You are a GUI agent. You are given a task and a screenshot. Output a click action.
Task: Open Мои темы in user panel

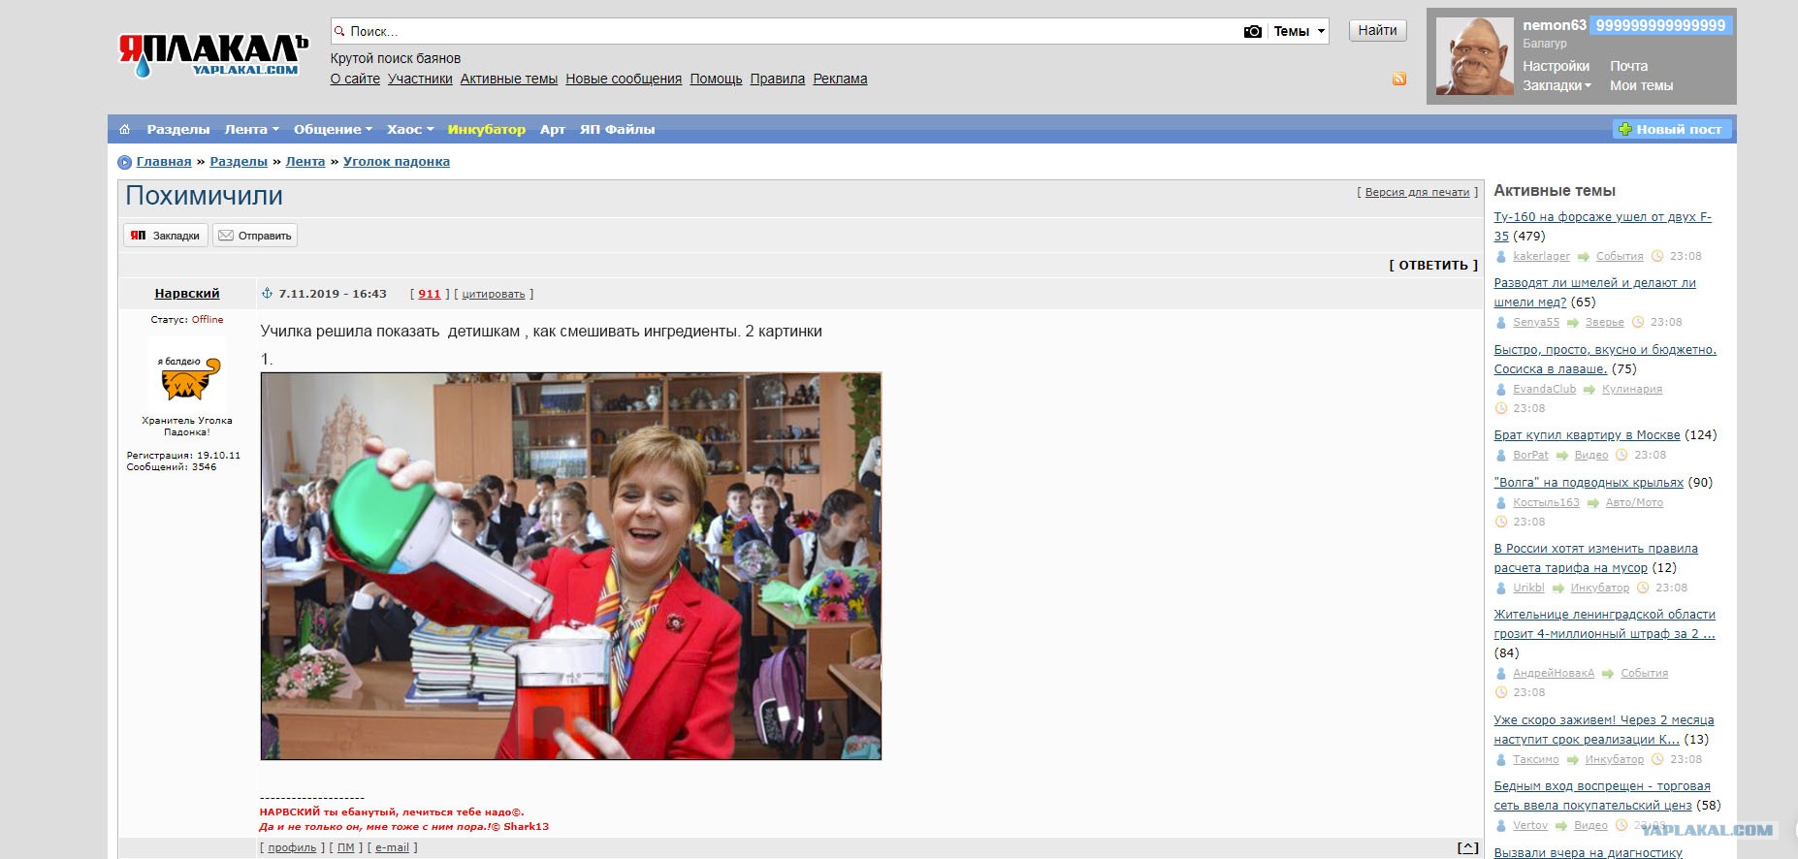point(1641,85)
